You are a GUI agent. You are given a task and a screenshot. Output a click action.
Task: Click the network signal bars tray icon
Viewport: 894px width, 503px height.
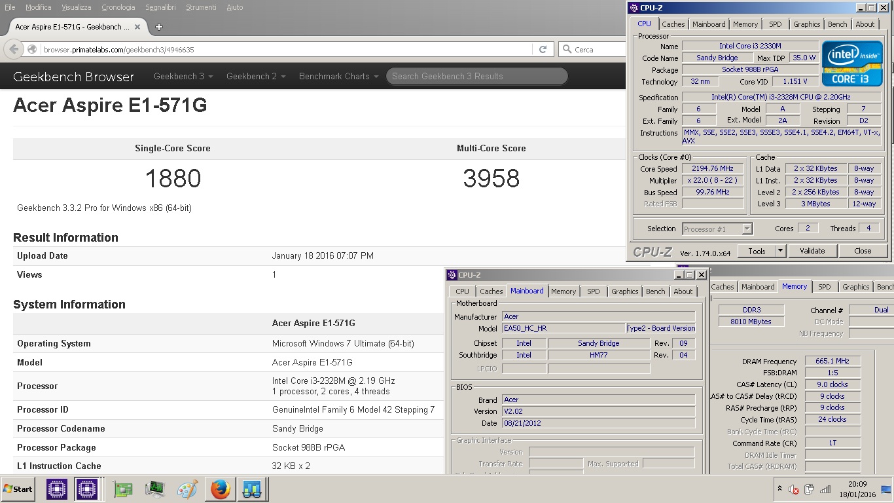pyautogui.click(x=826, y=489)
